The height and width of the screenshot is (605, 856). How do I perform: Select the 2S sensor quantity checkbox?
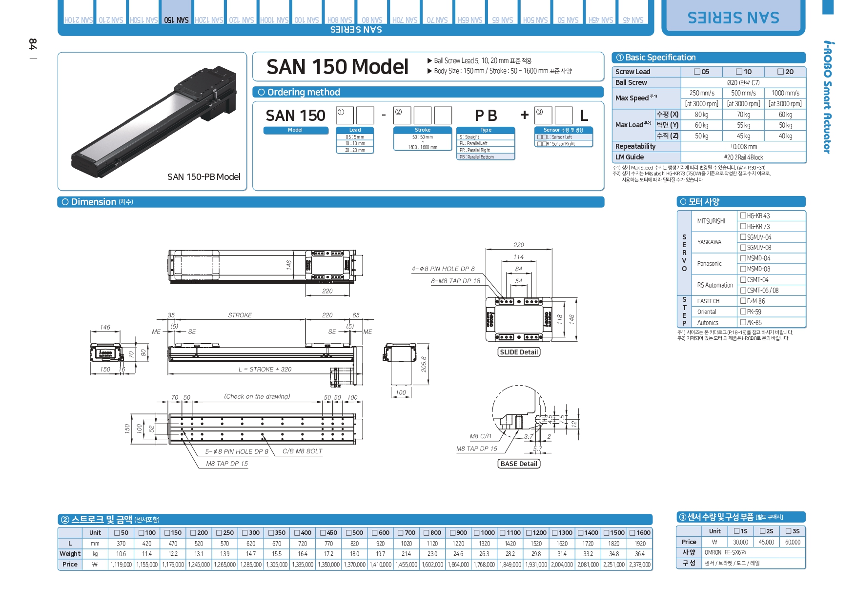tap(763, 531)
